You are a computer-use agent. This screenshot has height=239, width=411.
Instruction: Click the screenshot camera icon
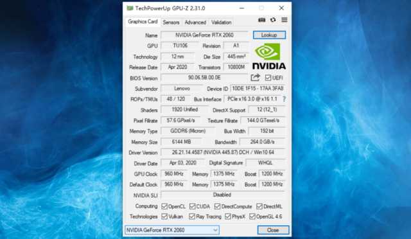tap(261, 20)
